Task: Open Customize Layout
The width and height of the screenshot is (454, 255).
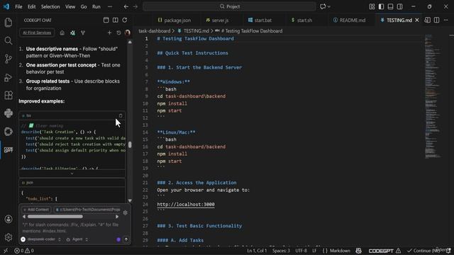Action: (x=372, y=6)
